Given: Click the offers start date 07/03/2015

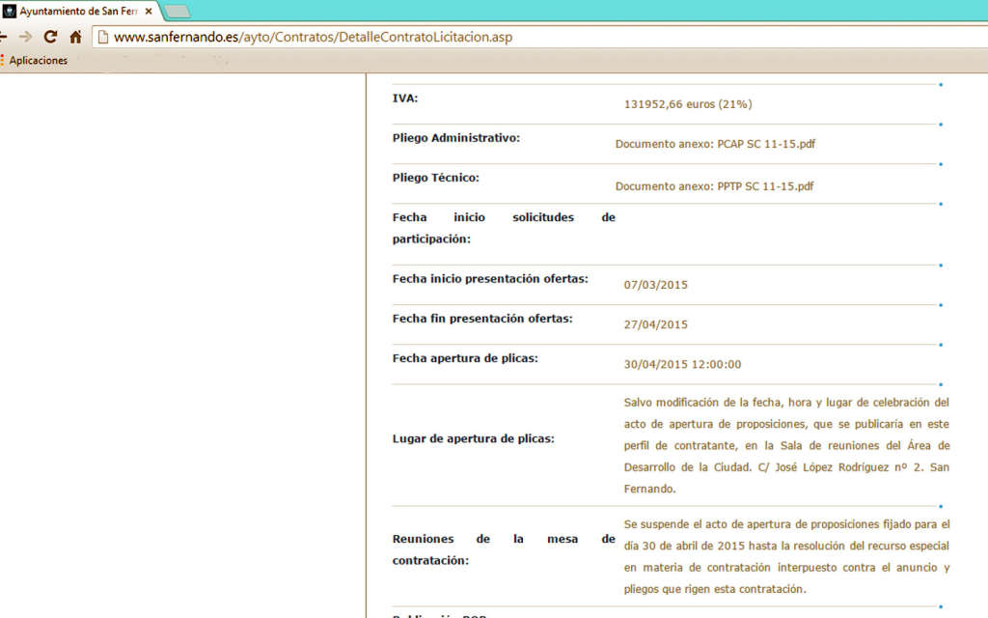Looking at the screenshot, I should 655,285.
